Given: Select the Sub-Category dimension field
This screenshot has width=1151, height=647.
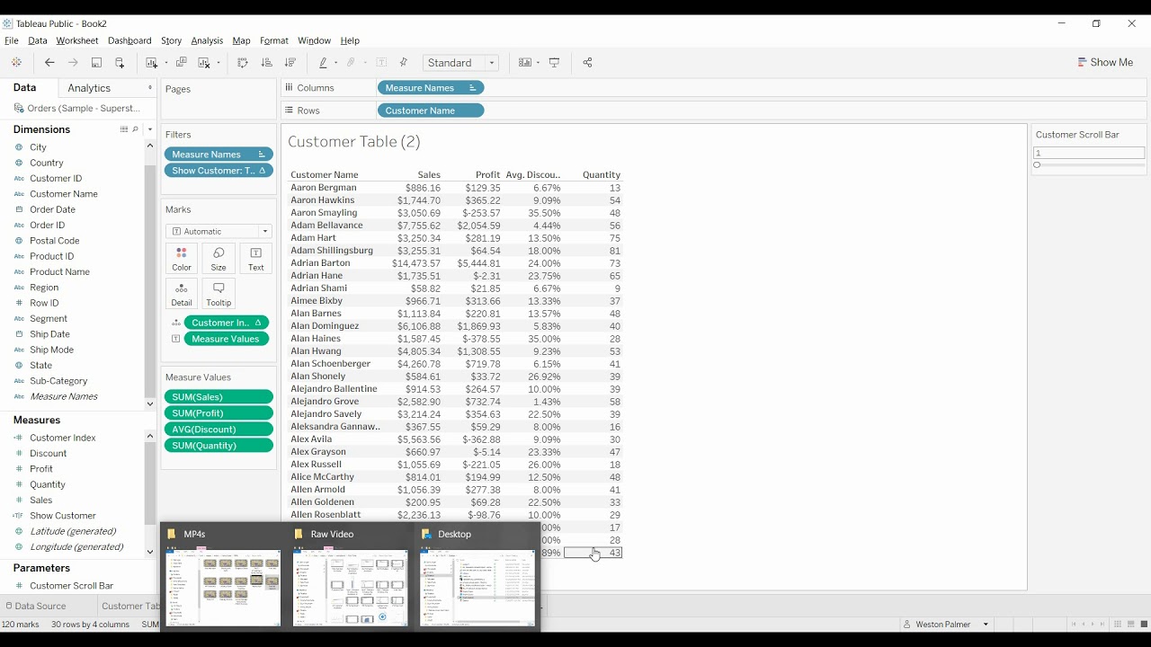Looking at the screenshot, I should [x=58, y=381].
